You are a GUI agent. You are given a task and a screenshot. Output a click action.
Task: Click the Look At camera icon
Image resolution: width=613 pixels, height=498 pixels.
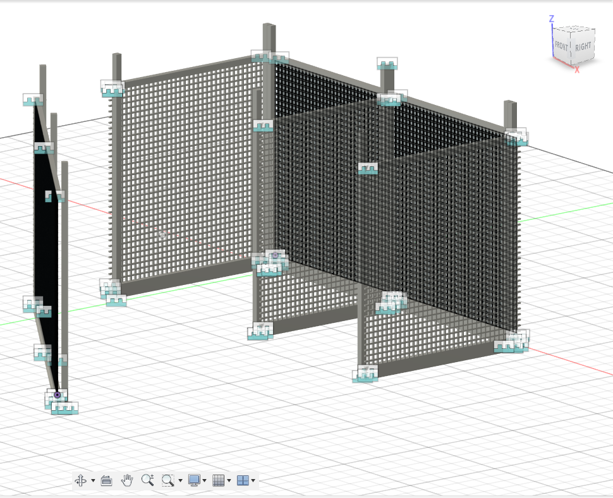pos(106,480)
